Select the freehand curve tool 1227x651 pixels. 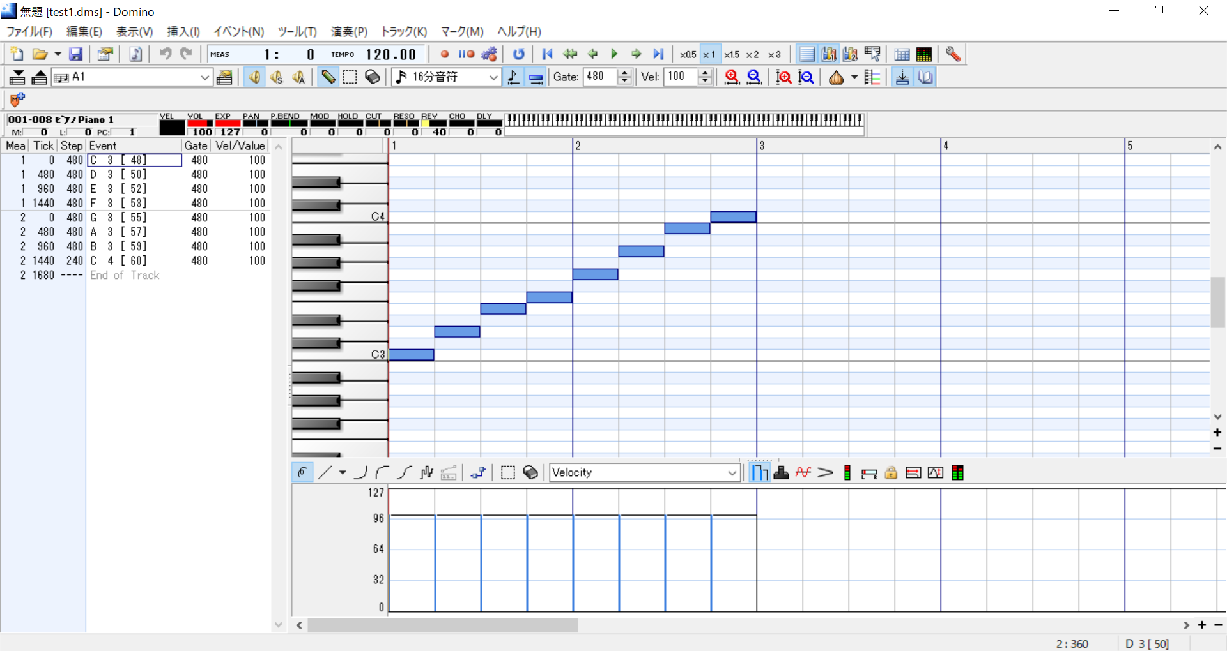pyautogui.click(x=302, y=472)
